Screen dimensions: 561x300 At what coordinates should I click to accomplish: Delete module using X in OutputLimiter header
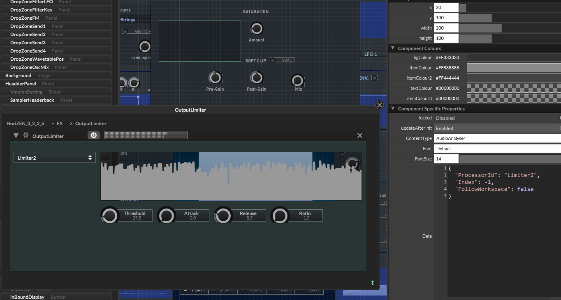tap(360, 135)
